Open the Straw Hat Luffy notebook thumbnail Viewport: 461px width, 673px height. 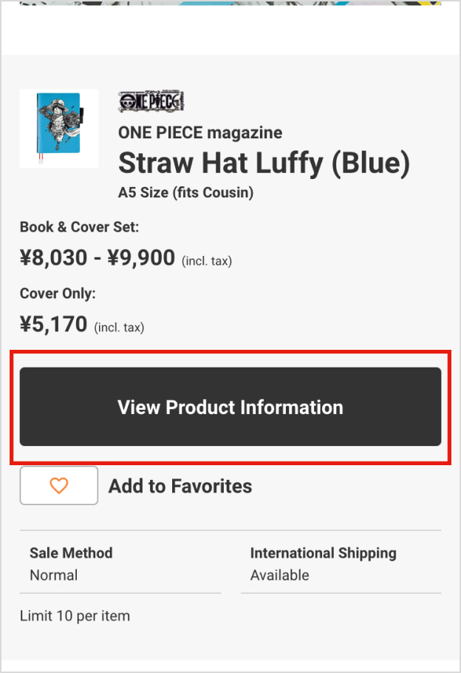(59, 128)
